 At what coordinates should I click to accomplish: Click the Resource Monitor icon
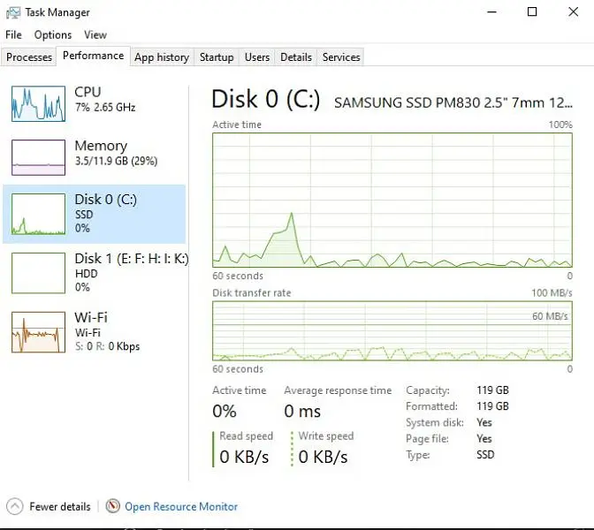coord(112,506)
